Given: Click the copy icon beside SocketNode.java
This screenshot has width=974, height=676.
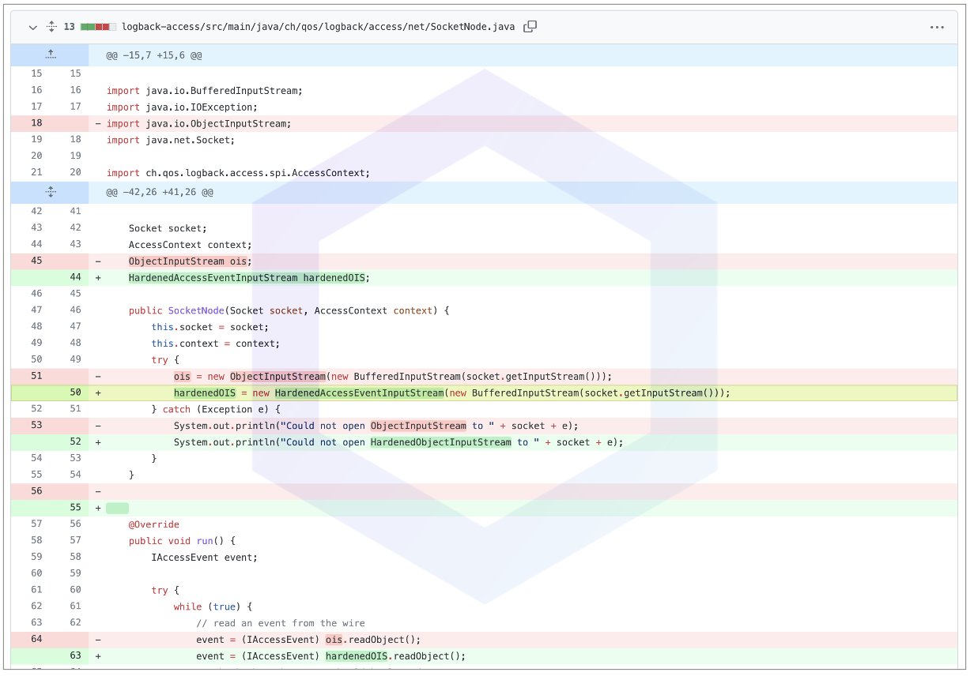Looking at the screenshot, I should coord(530,26).
